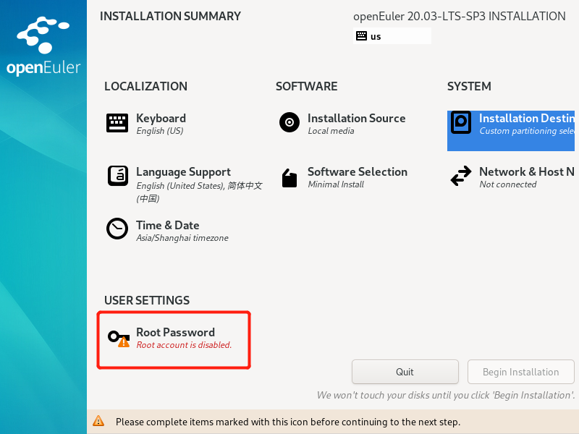Open the Software Selection package icon
579x434 pixels.
click(x=289, y=178)
